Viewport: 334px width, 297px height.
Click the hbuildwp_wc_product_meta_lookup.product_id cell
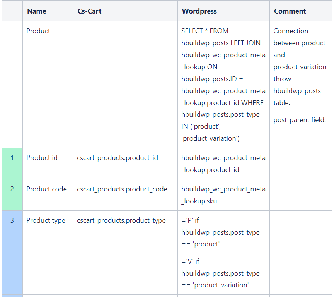223,164
